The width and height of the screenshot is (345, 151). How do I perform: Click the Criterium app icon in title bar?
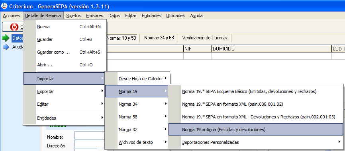4,6
